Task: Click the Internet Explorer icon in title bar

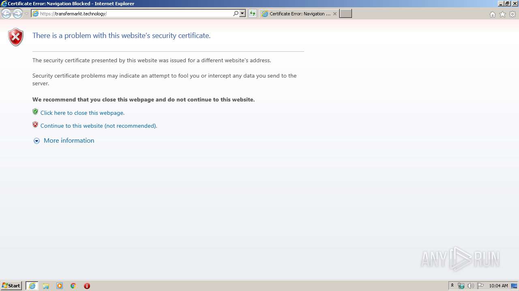Action: (x=4, y=4)
